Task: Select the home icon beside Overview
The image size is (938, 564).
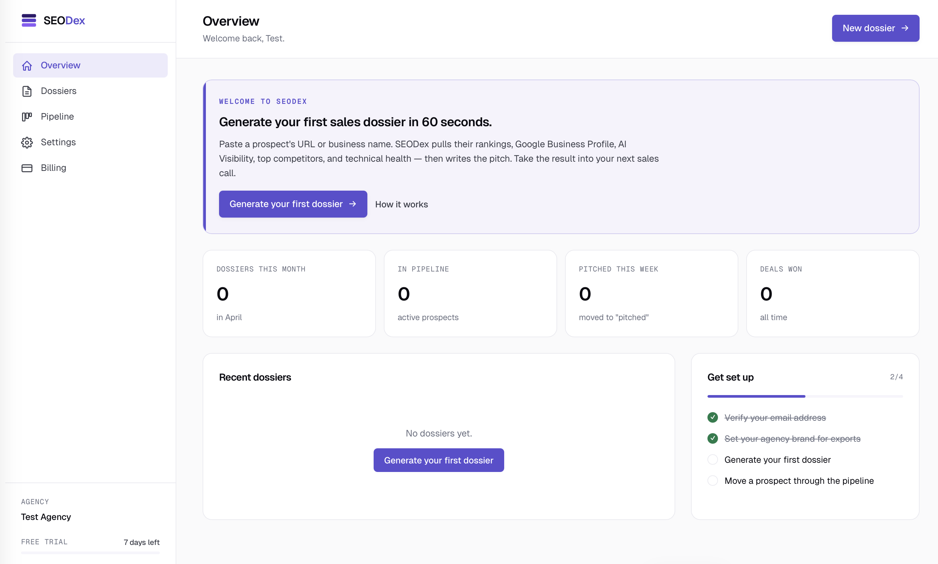Action: coord(27,65)
